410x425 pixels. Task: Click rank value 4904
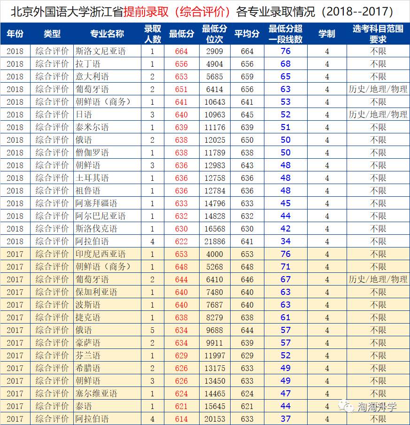(x=214, y=64)
